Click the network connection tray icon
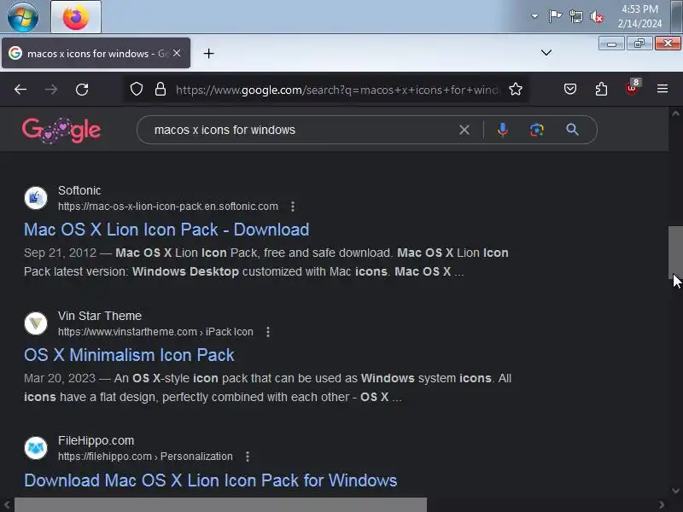 575,17
